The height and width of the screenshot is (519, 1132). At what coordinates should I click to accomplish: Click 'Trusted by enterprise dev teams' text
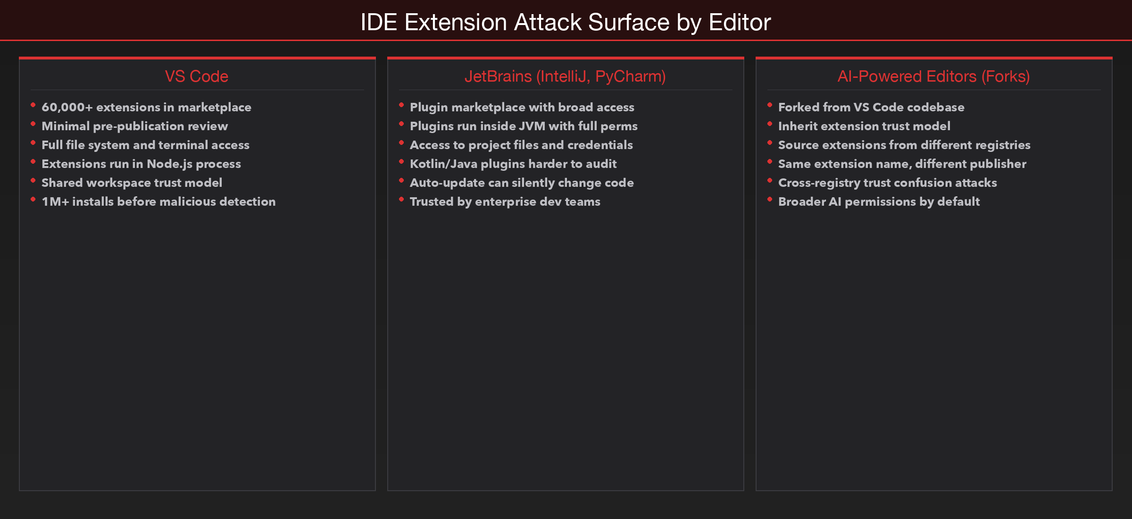coord(505,201)
